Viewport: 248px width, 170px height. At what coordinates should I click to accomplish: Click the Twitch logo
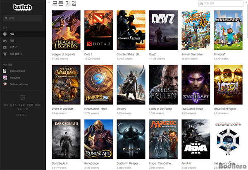pyautogui.click(x=22, y=7)
